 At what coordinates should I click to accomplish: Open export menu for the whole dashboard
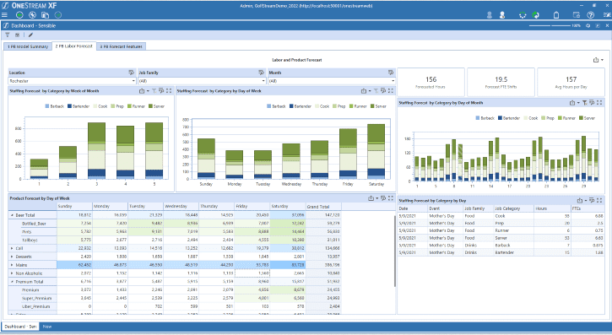598,60
